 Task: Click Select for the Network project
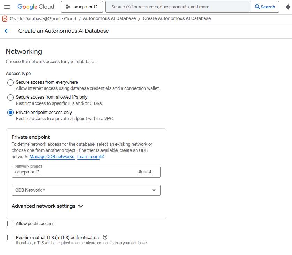tap(145, 172)
